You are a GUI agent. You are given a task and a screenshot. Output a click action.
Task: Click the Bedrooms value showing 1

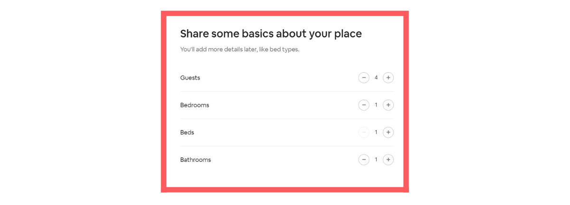click(376, 105)
